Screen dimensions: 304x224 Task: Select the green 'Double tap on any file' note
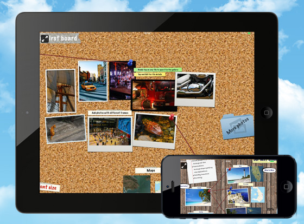[158, 70]
